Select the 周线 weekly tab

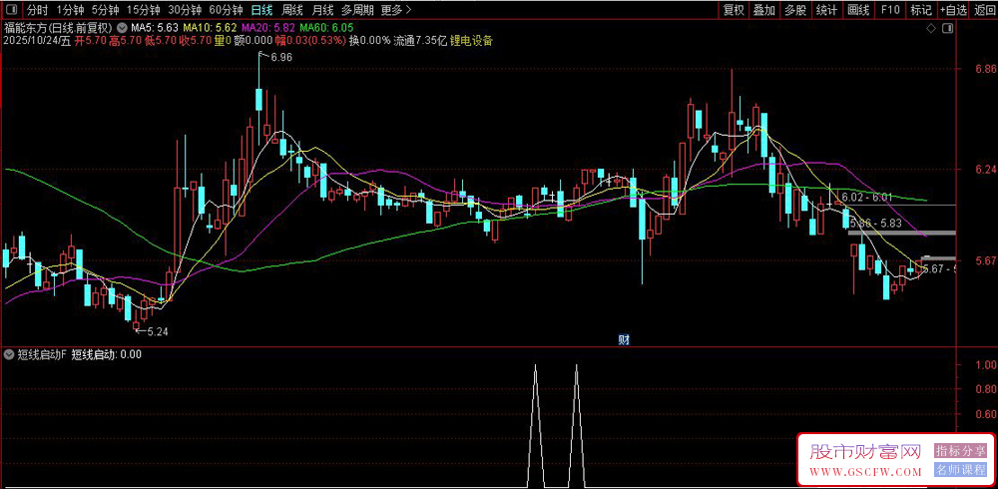click(292, 10)
